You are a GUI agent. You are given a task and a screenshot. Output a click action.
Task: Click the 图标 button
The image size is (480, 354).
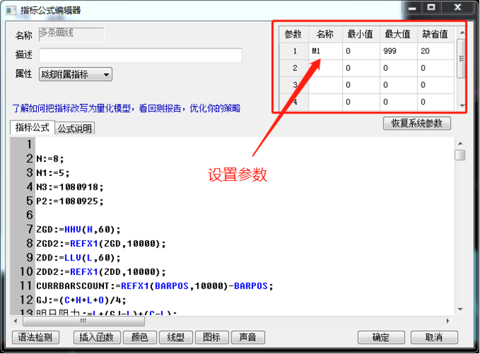click(211, 337)
